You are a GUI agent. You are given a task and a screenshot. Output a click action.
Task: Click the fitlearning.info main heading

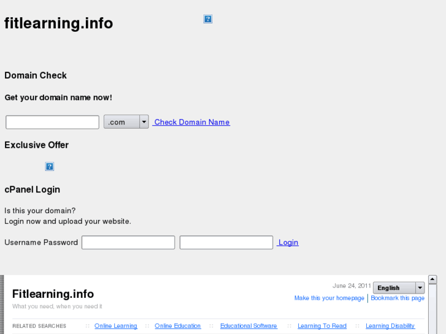[x=59, y=23]
